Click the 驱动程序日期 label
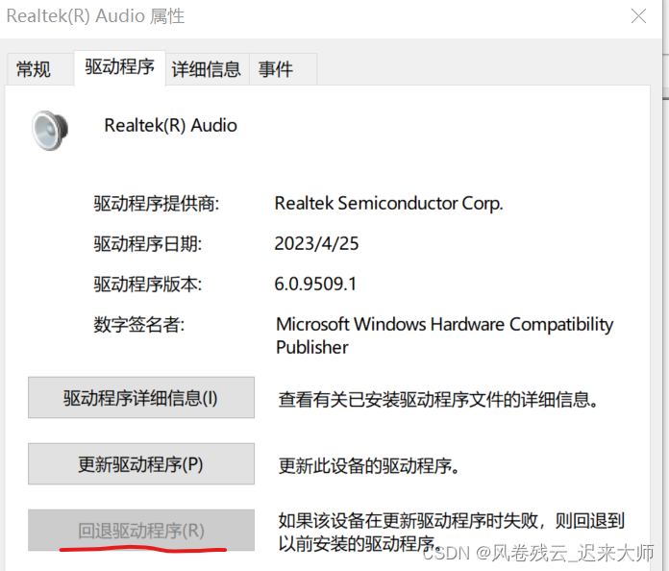Viewport: 669px width, 571px height. pyautogui.click(x=148, y=244)
